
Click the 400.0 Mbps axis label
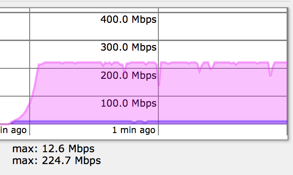coord(128,20)
